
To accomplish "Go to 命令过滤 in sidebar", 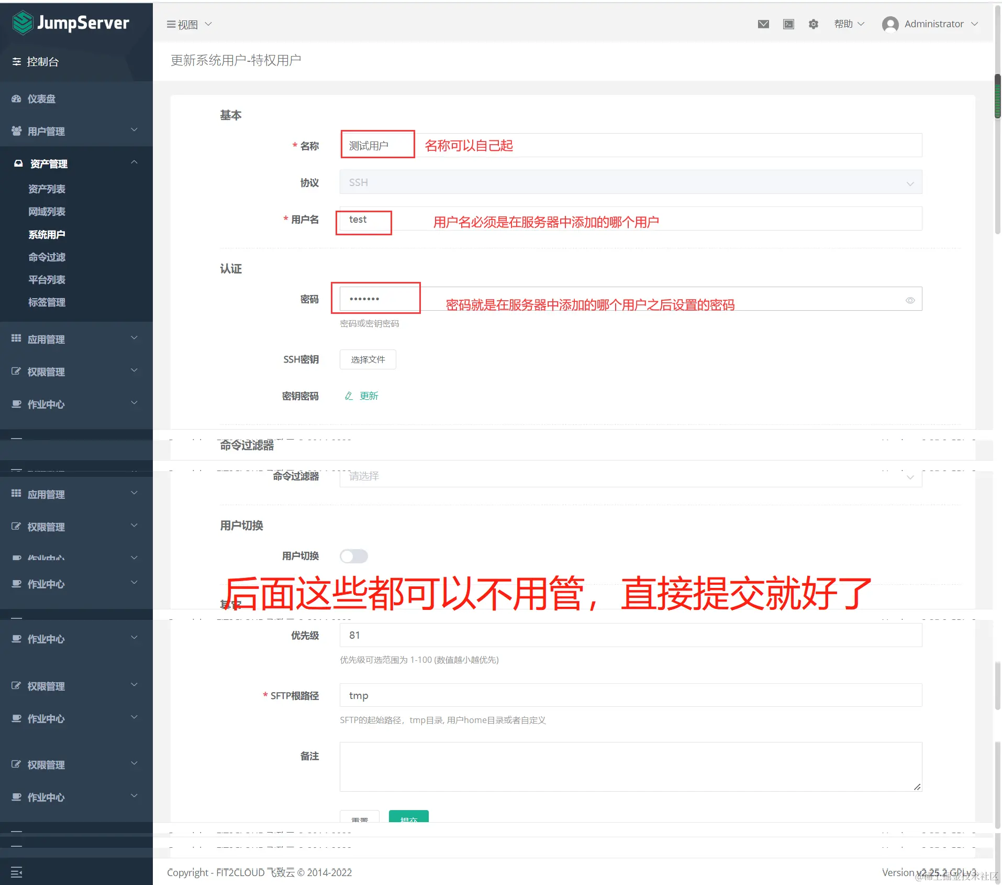I will 47,257.
